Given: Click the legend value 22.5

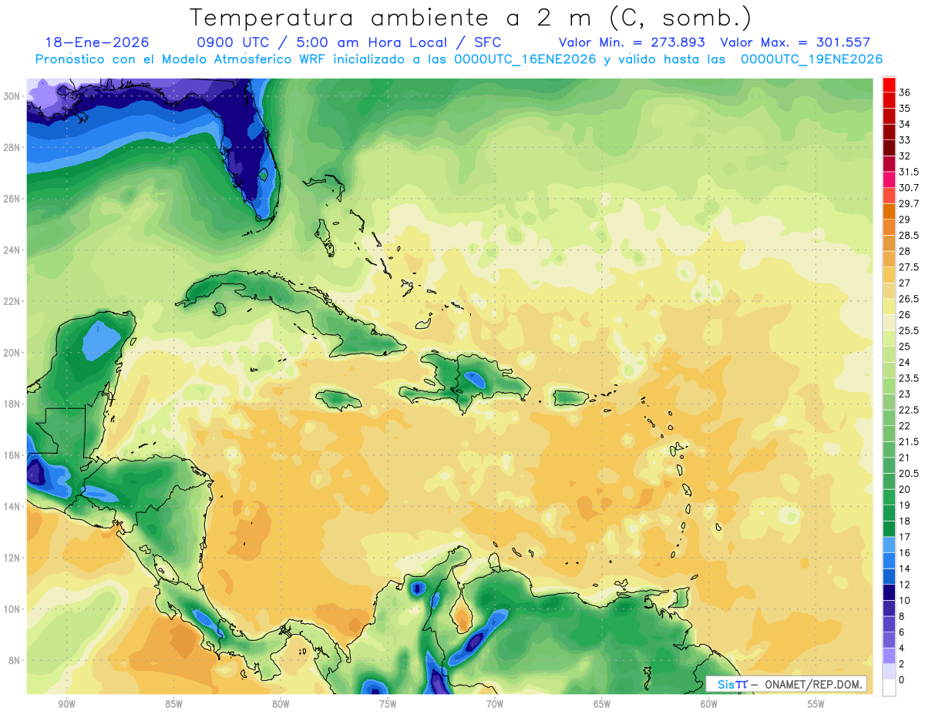Looking at the screenshot, I should click(x=909, y=410).
